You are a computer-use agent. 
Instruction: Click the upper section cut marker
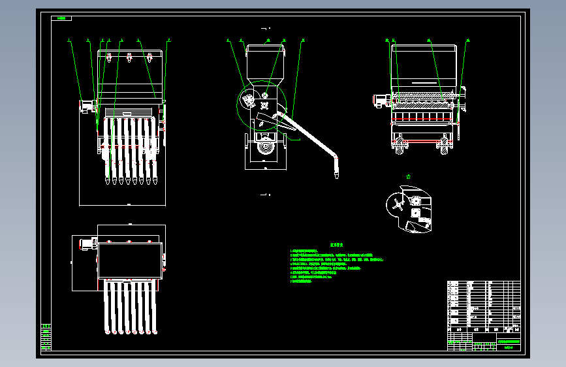(265, 28)
